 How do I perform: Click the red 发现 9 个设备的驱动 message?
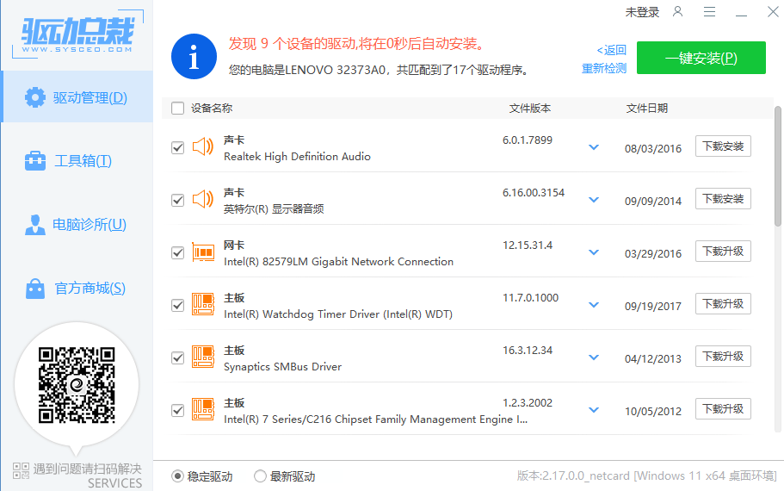pyautogui.click(x=357, y=44)
